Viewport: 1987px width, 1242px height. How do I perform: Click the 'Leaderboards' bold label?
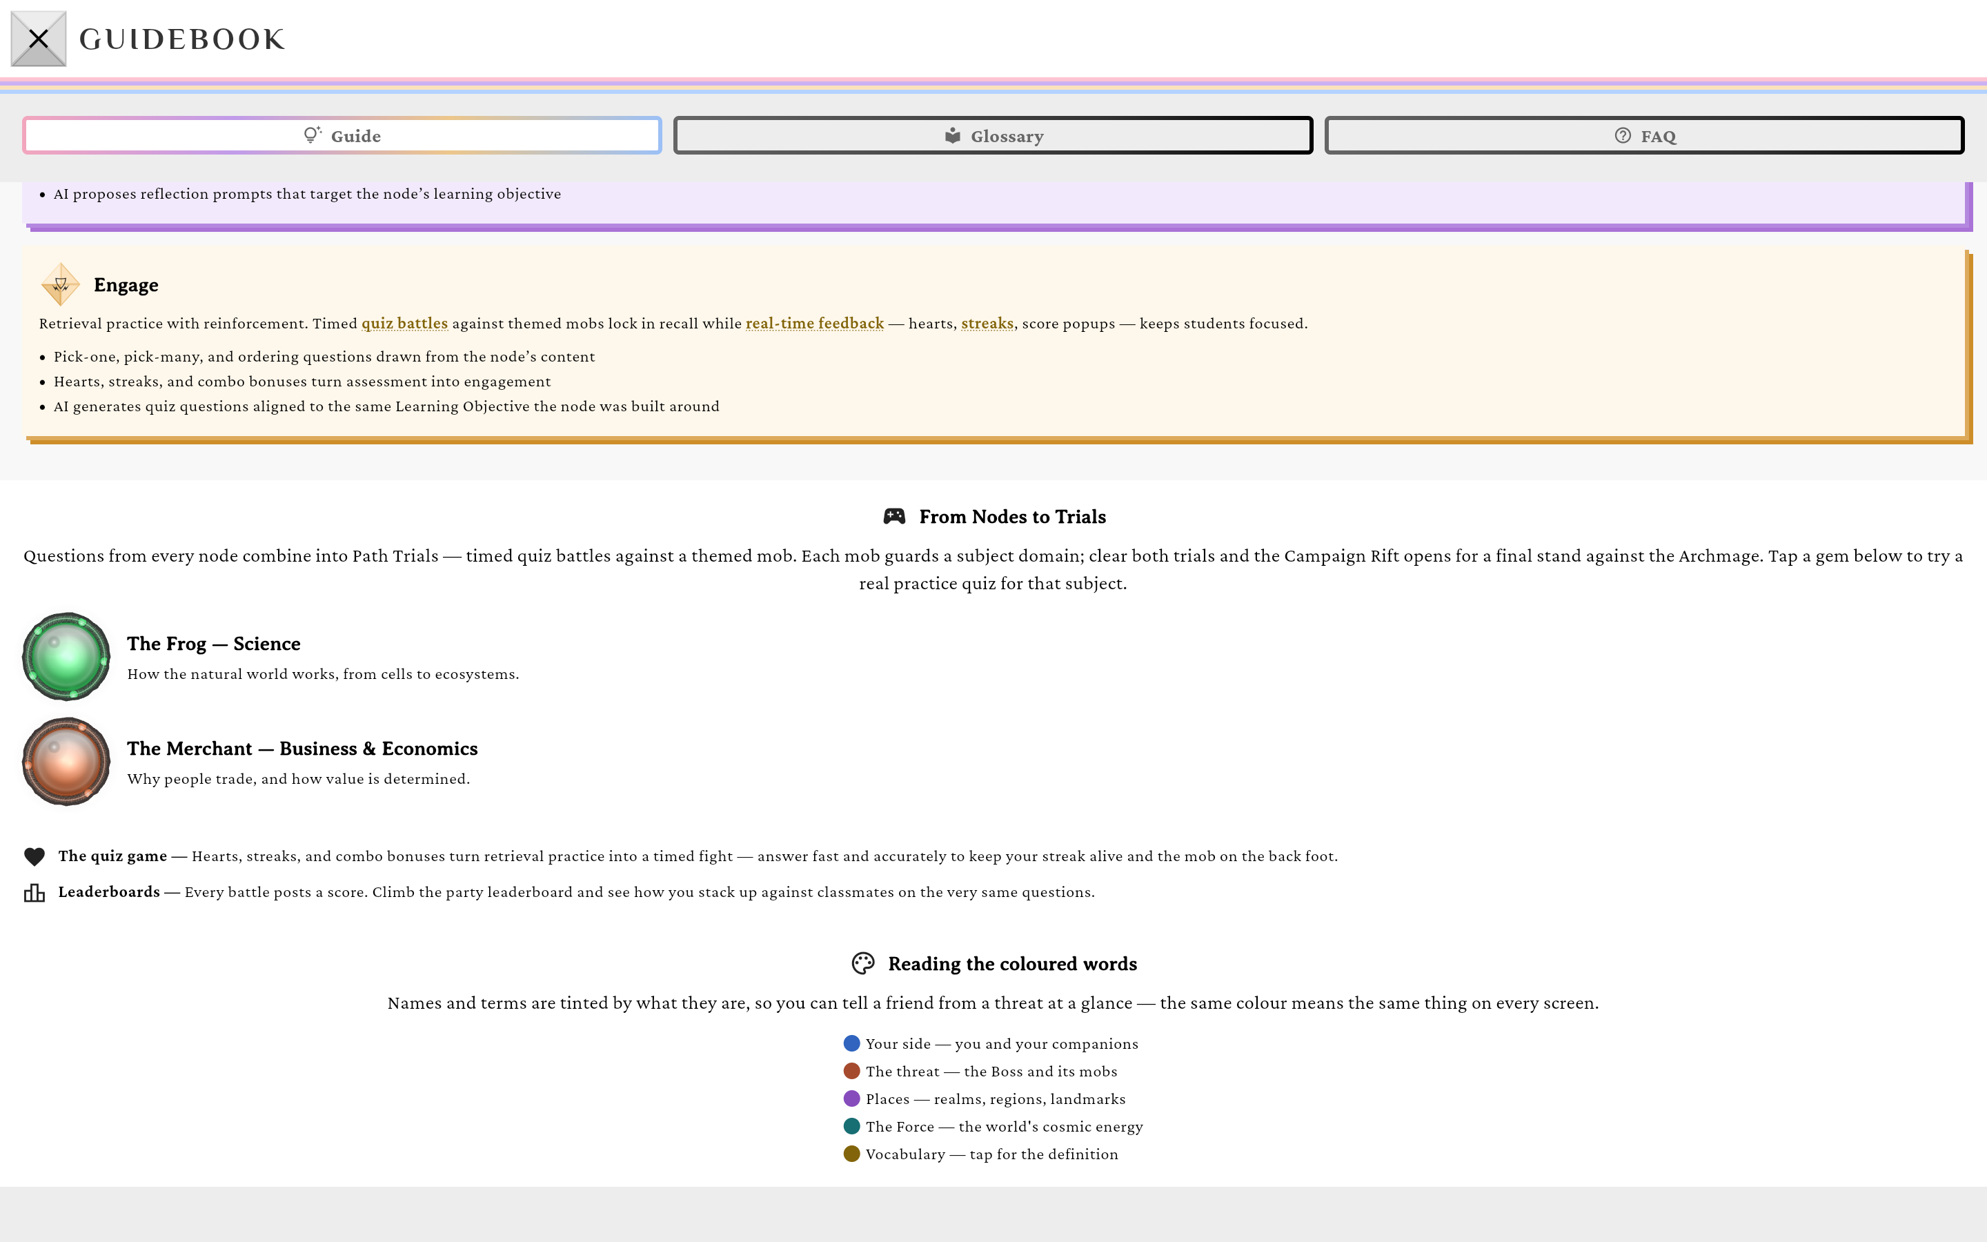tap(109, 892)
